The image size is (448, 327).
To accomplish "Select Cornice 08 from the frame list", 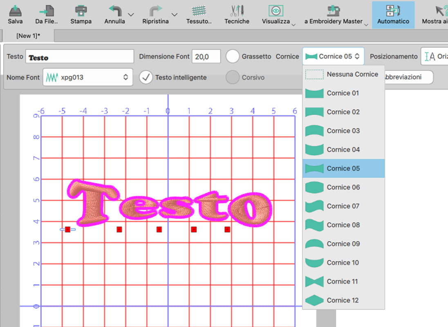I will pyautogui.click(x=343, y=225).
